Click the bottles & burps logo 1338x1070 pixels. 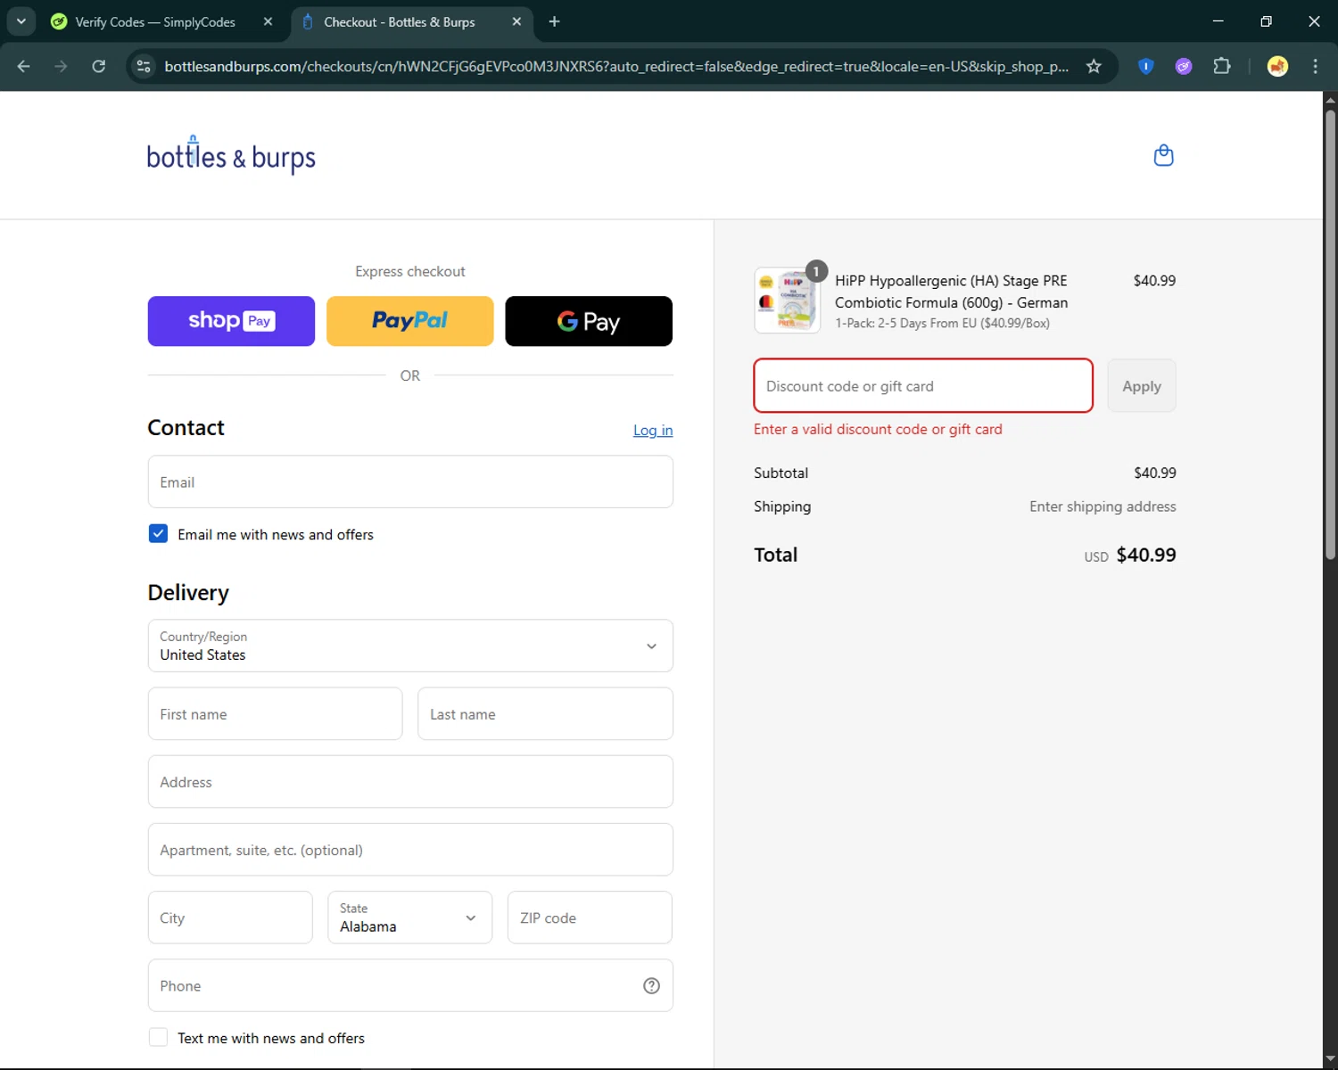pos(231,156)
